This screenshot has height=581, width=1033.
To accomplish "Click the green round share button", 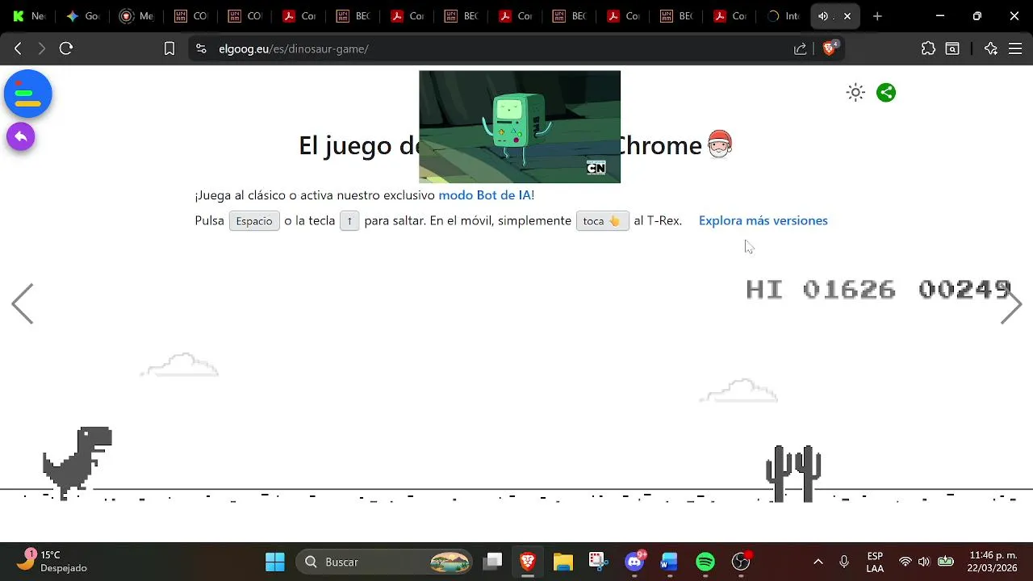I will [x=886, y=92].
